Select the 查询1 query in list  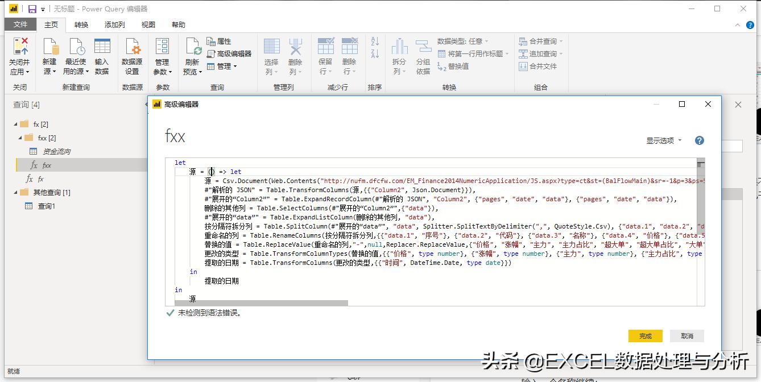pyautogui.click(x=46, y=206)
